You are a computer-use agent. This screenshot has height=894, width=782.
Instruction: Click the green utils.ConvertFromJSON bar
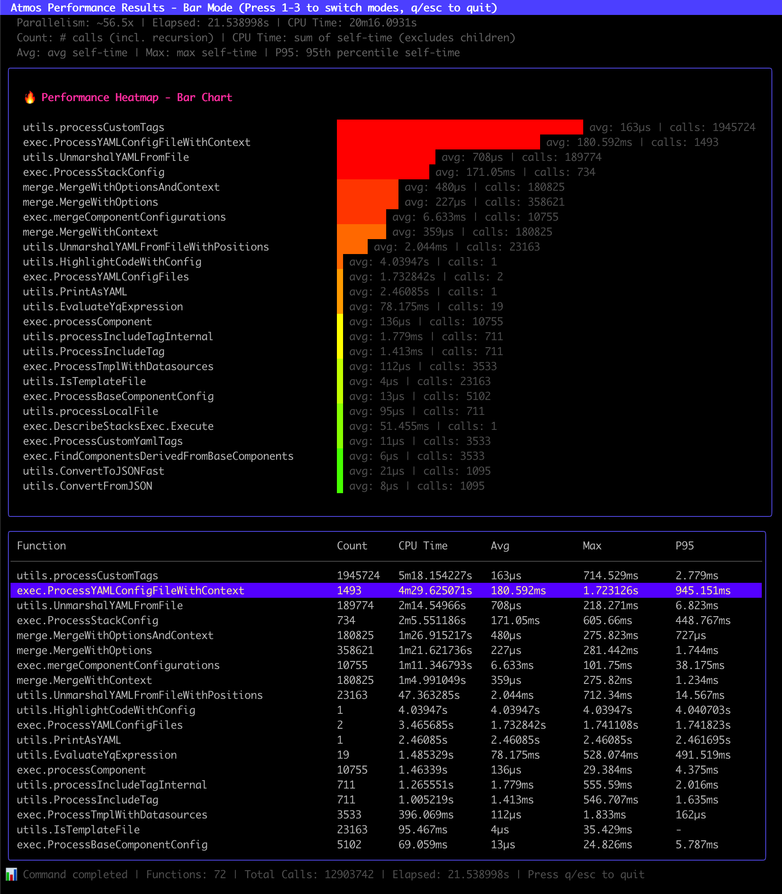pos(340,486)
